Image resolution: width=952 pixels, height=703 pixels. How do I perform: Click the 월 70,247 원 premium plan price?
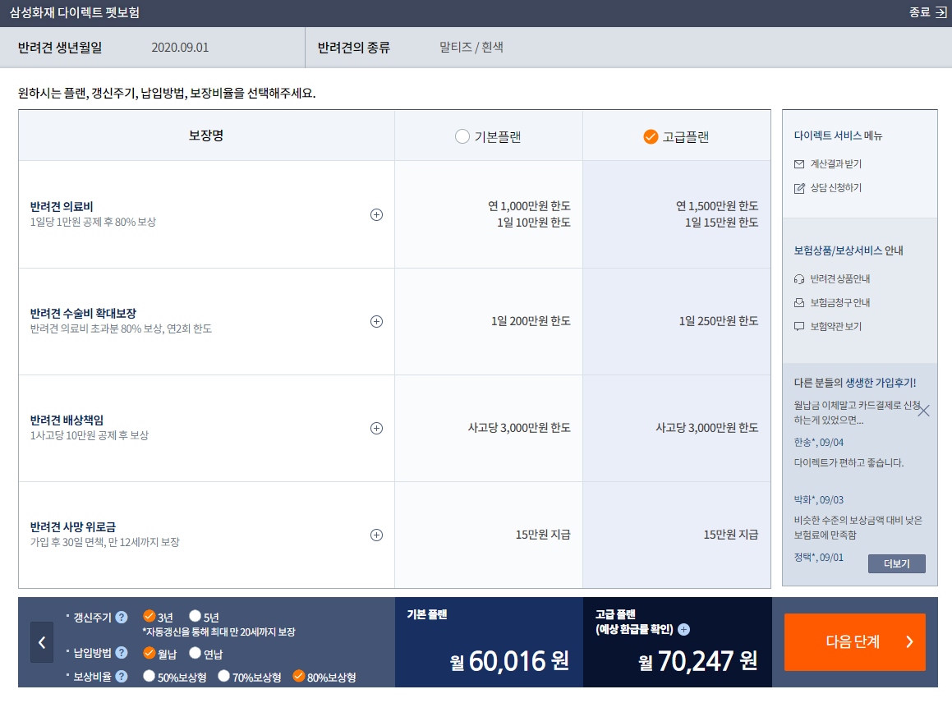[x=697, y=661]
